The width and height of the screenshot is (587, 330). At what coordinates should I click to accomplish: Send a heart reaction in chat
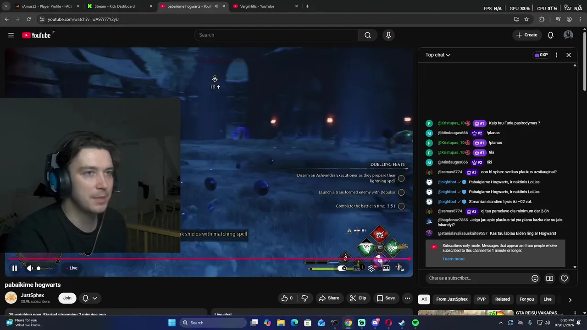tap(565, 278)
